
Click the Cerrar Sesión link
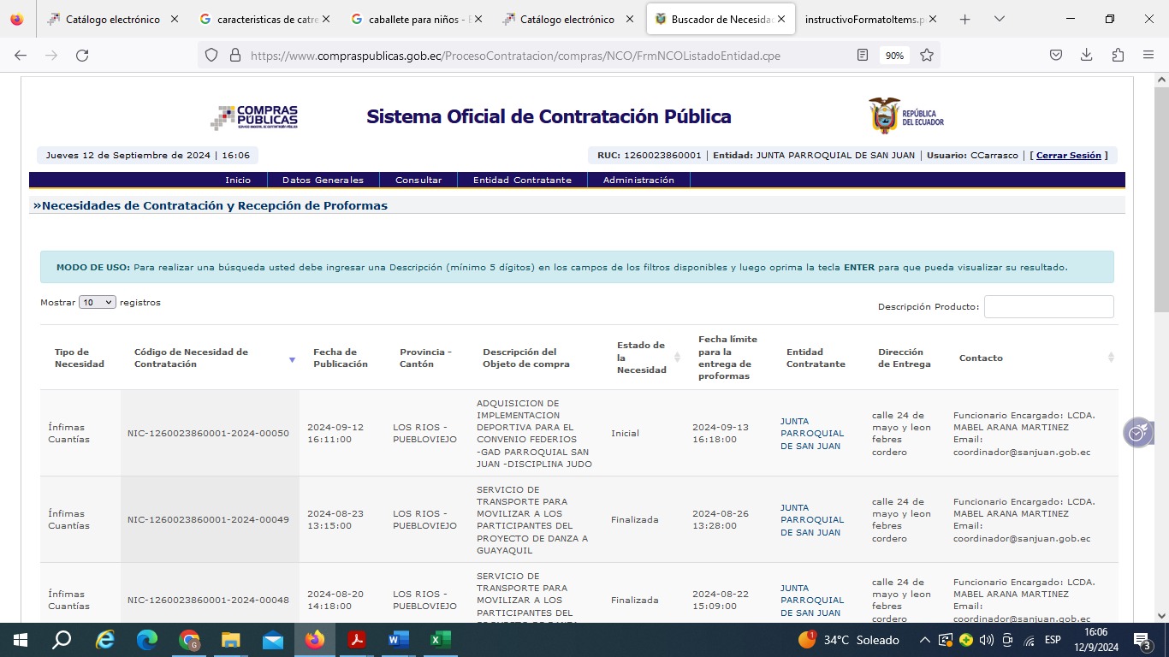[x=1068, y=156]
